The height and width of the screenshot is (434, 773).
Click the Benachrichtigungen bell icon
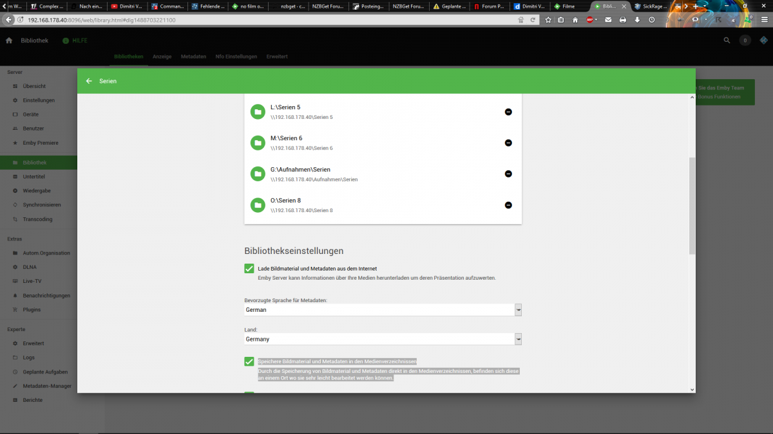(15, 296)
